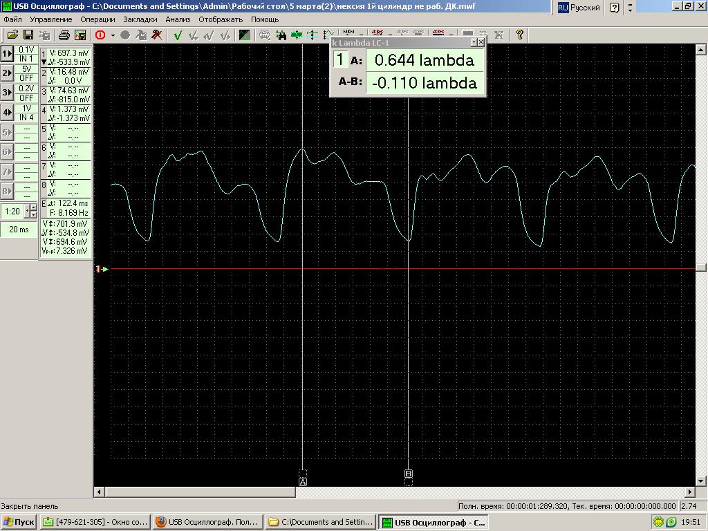Click the A:B+C icon with blue underline

[438, 33]
